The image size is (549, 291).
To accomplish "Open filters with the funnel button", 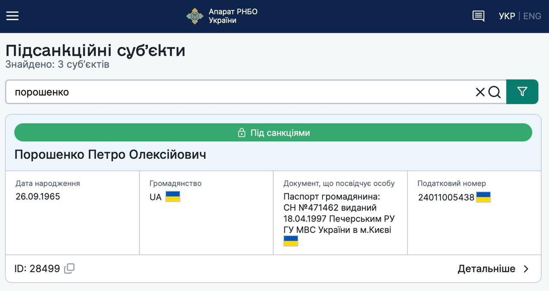I will [x=522, y=92].
